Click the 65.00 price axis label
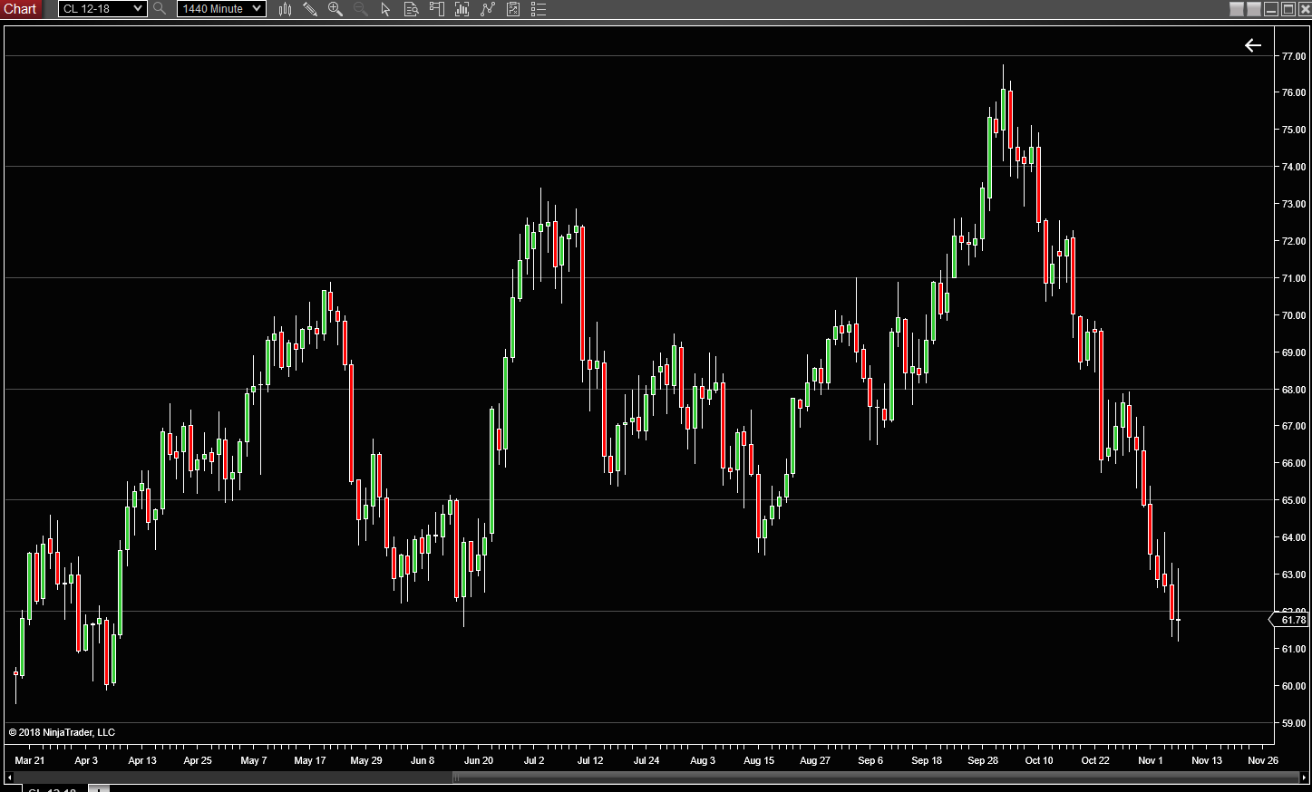The width and height of the screenshot is (1312, 792). point(1294,500)
